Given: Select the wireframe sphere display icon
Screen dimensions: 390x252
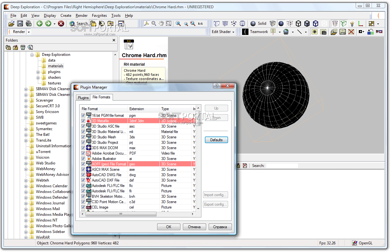Looking at the screenshot, I should (242, 23).
